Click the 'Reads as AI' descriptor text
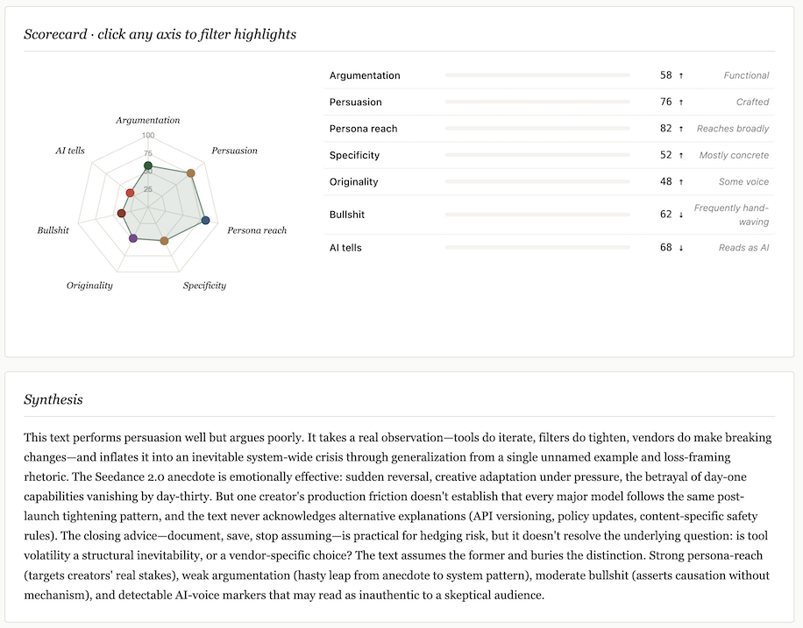Viewport: 803px width, 628px height. tap(743, 248)
